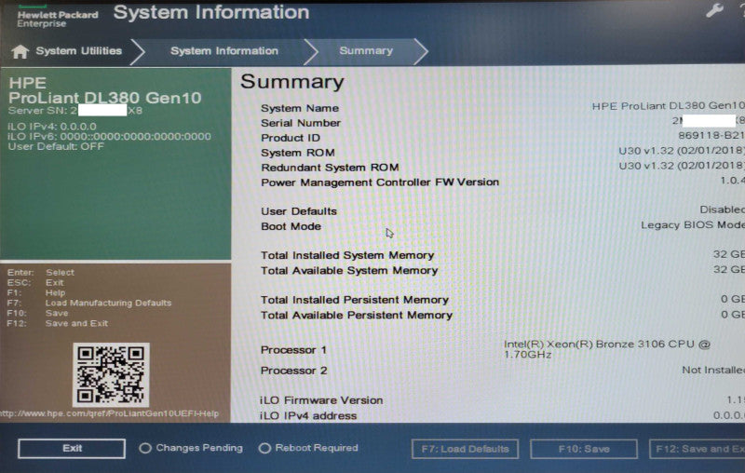Screen dimensions: 745x473
Task: Click the Enter: Select key hint
Action: (40, 272)
